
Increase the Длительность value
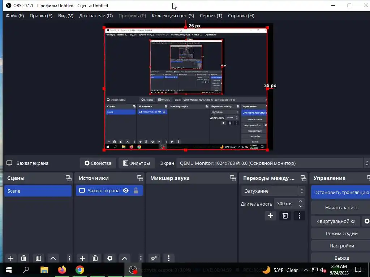pos(301,201)
